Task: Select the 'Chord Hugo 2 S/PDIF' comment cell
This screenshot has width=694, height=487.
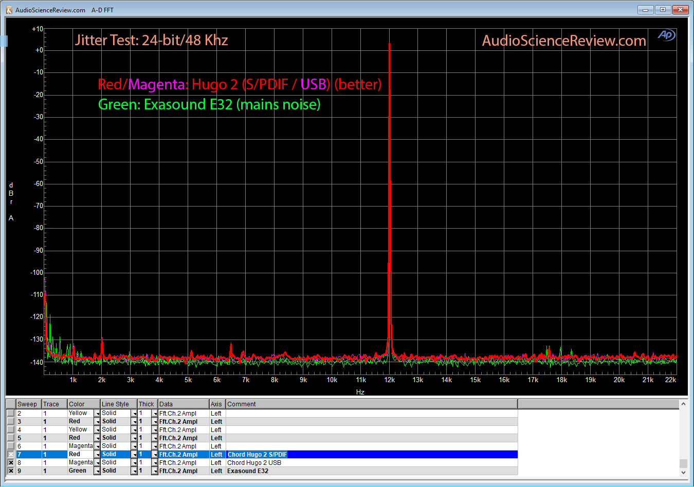Action: pos(372,455)
